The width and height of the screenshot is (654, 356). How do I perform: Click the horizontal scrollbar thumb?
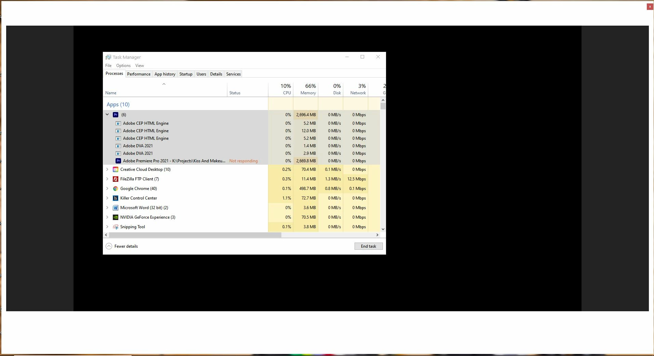[195, 235]
